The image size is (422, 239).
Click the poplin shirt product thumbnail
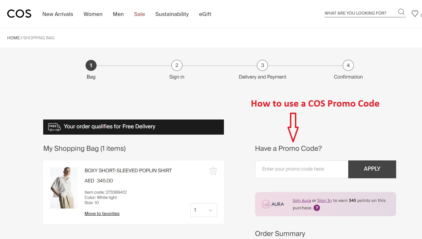64,188
